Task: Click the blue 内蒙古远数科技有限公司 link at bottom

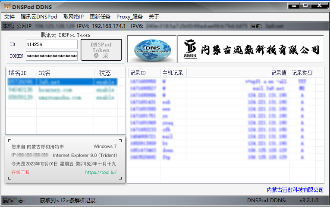Action: click(295, 190)
